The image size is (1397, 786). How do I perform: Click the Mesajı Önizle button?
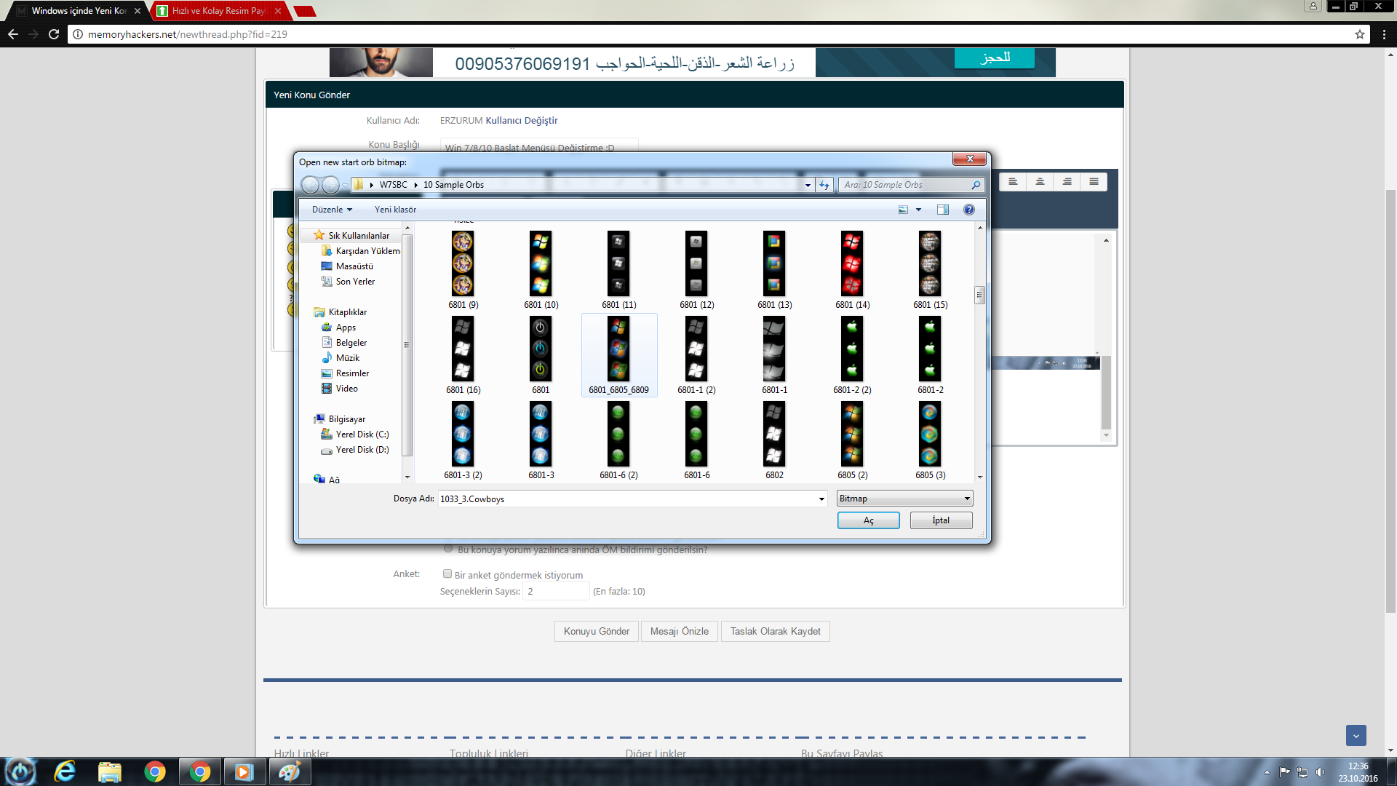click(680, 631)
